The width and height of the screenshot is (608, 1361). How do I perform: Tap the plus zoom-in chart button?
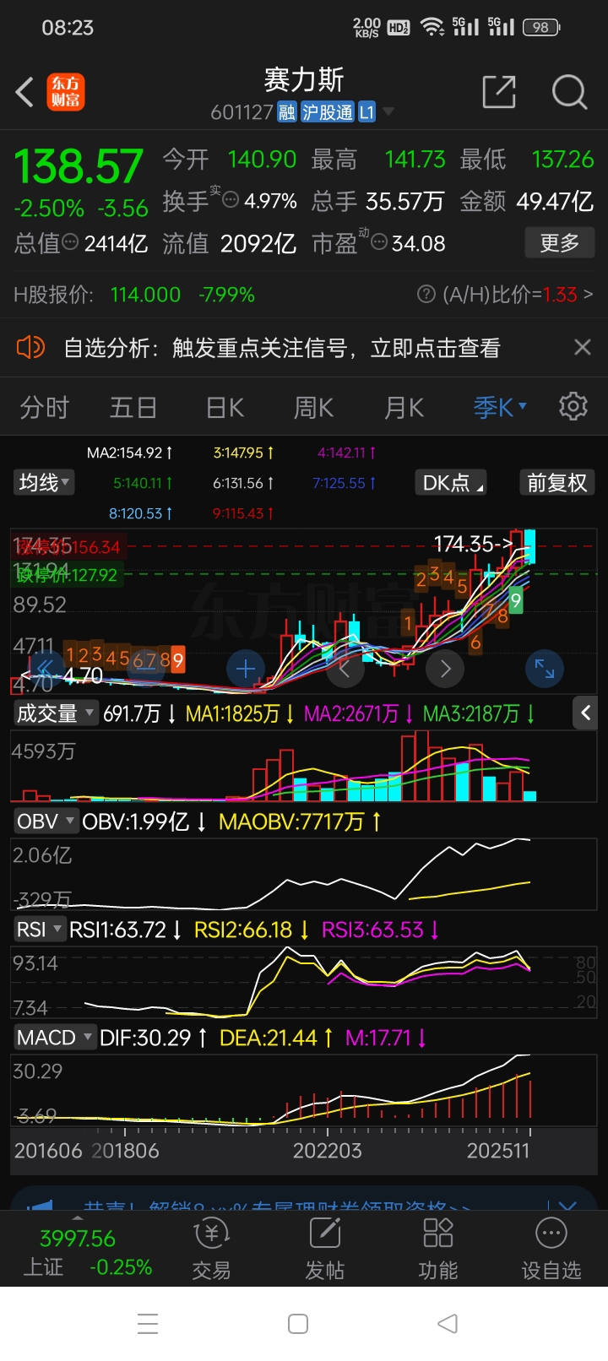pyautogui.click(x=246, y=670)
